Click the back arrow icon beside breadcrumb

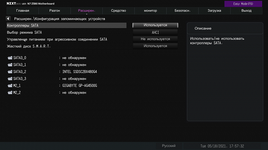coord(8,18)
